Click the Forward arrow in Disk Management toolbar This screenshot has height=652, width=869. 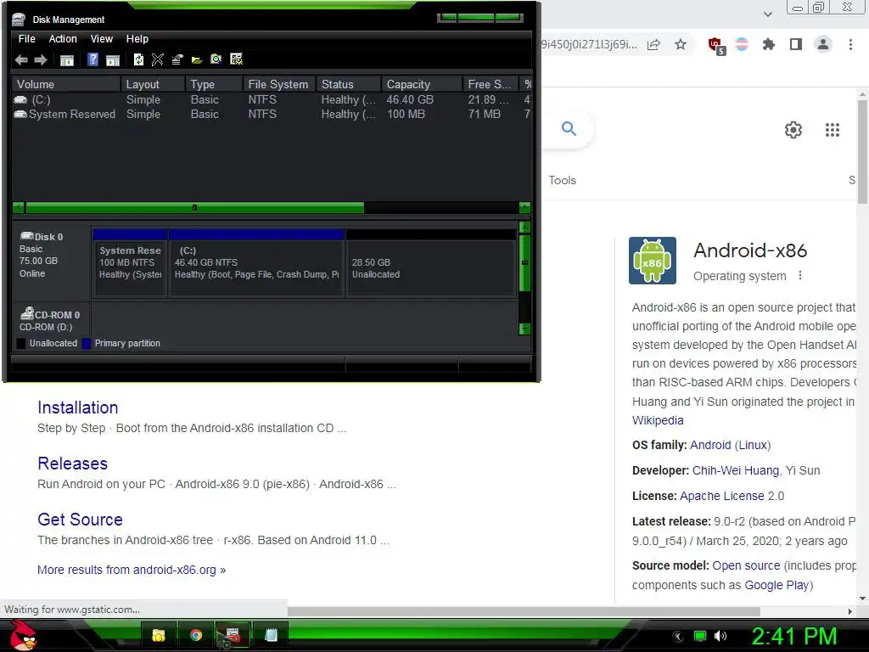pyautogui.click(x=41, y=60)
